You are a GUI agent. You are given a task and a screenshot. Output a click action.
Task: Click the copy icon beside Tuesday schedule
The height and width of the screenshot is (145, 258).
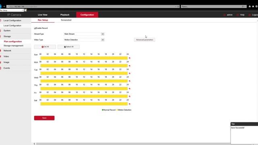[x=129, y=73]
